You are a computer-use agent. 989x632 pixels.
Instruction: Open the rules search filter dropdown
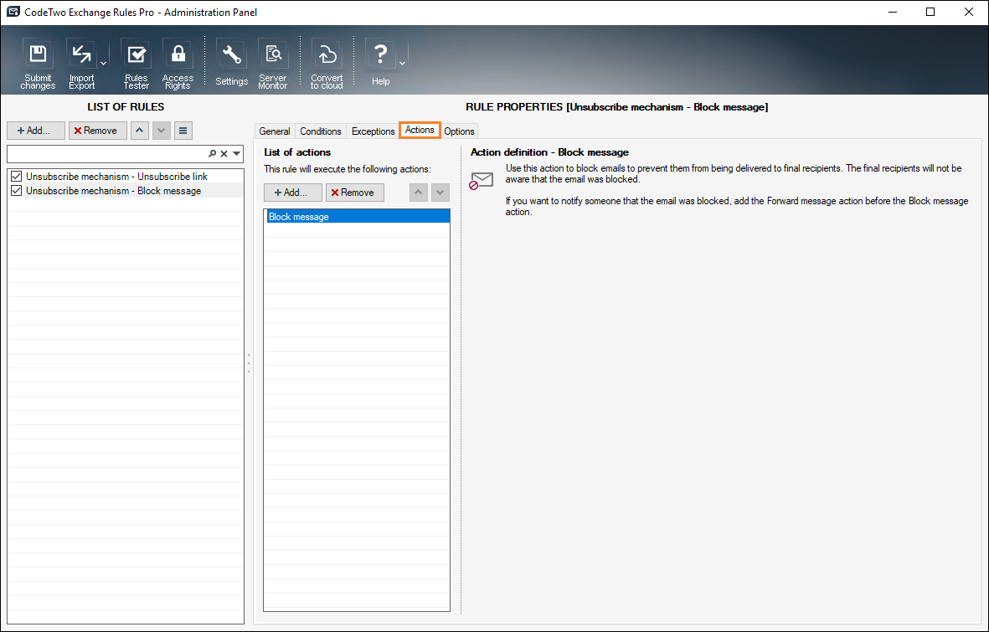point(236,153)
